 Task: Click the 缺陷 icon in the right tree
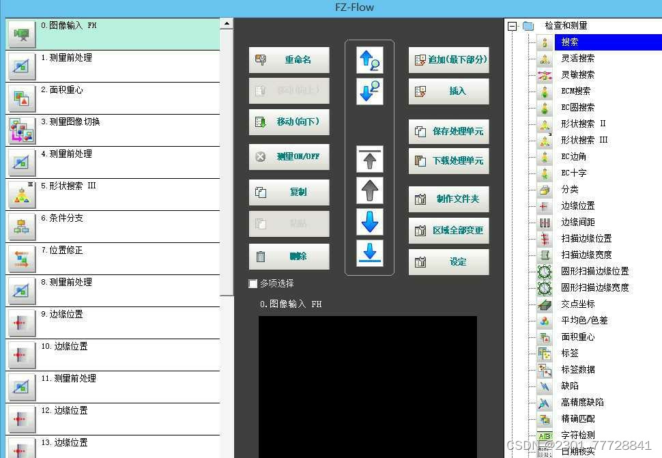(x=545, y=386)
